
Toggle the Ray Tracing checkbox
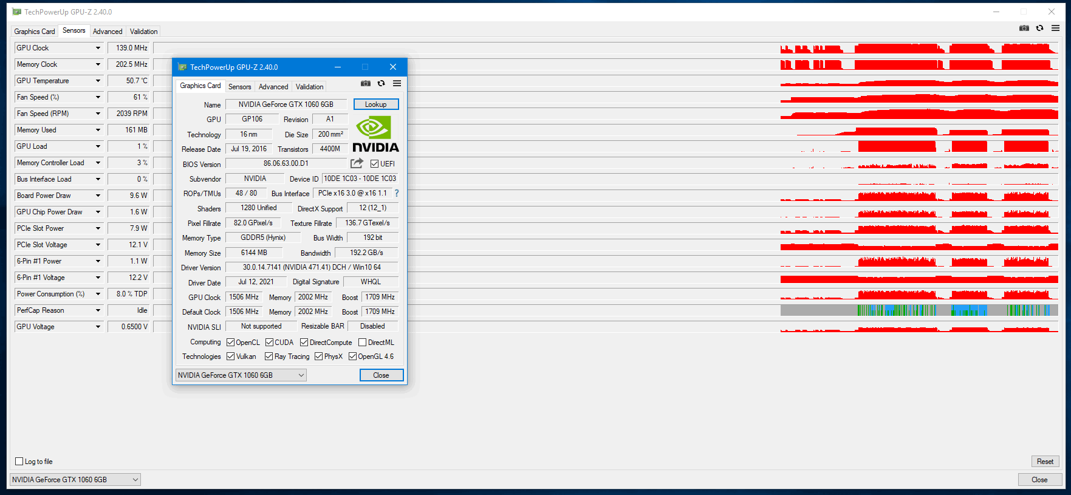tap(269, 357)
